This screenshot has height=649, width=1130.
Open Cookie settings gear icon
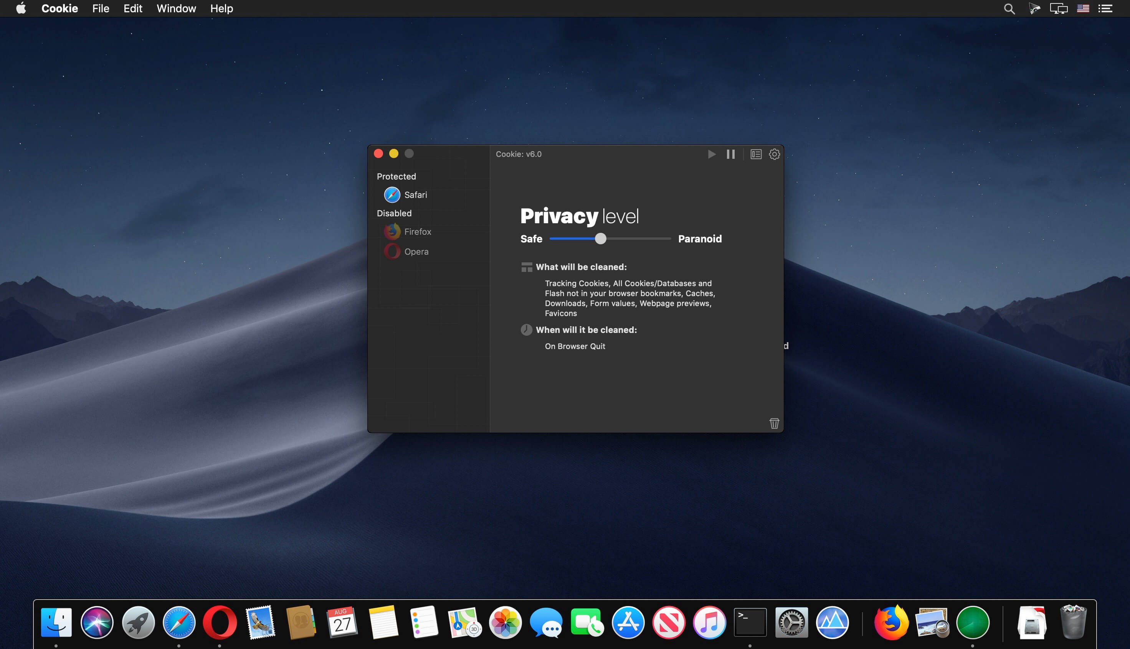coord(775,154)
